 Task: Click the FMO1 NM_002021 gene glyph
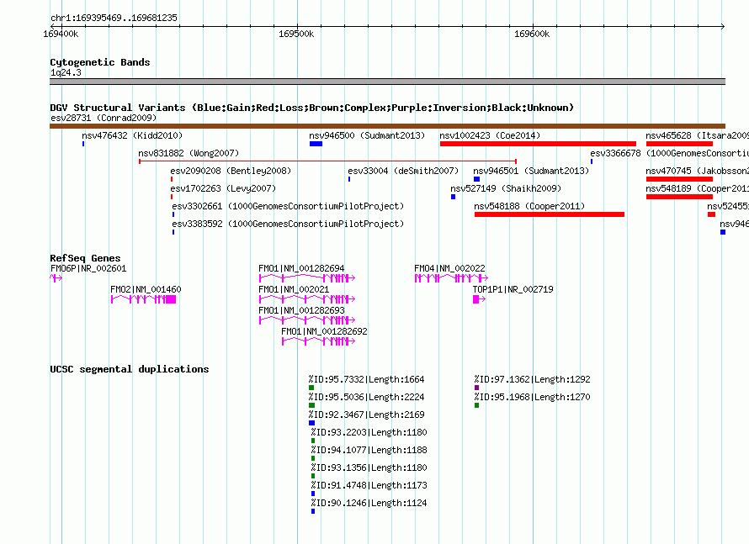[307, 299]
